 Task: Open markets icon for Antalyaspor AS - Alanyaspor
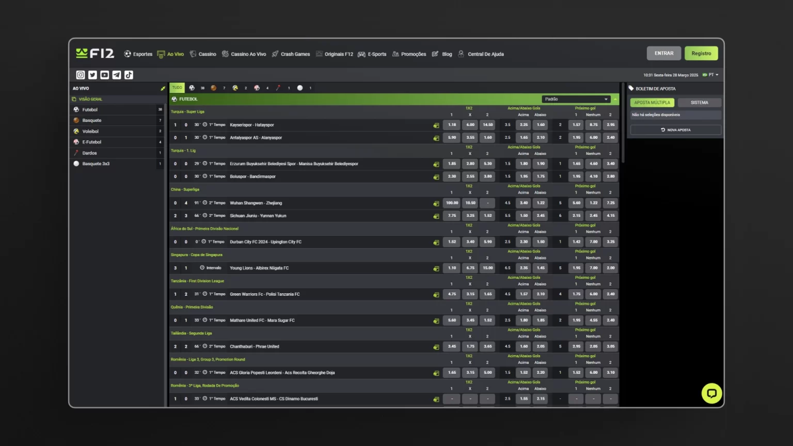tap(436, 138)
